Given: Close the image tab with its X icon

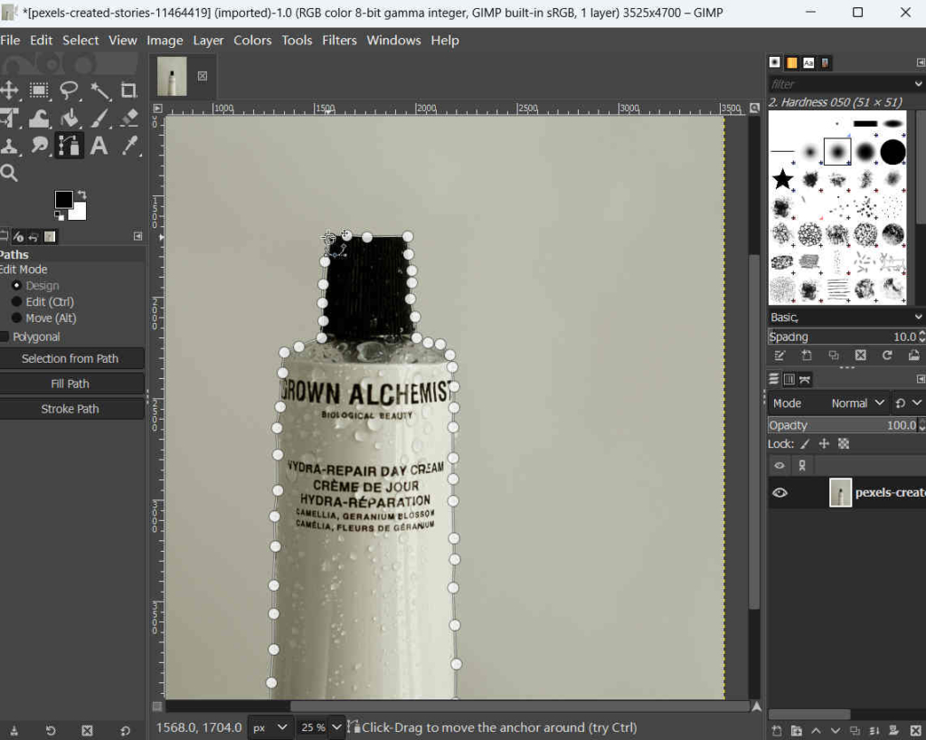Looking at the screenshot, I should point(202,76).
